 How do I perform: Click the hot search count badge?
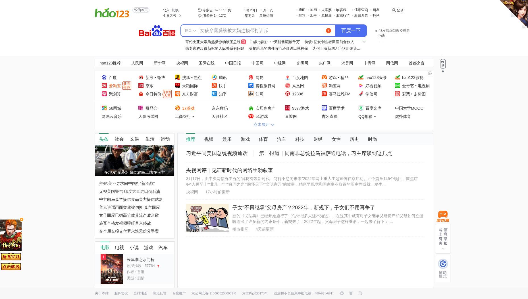[328, 31]
